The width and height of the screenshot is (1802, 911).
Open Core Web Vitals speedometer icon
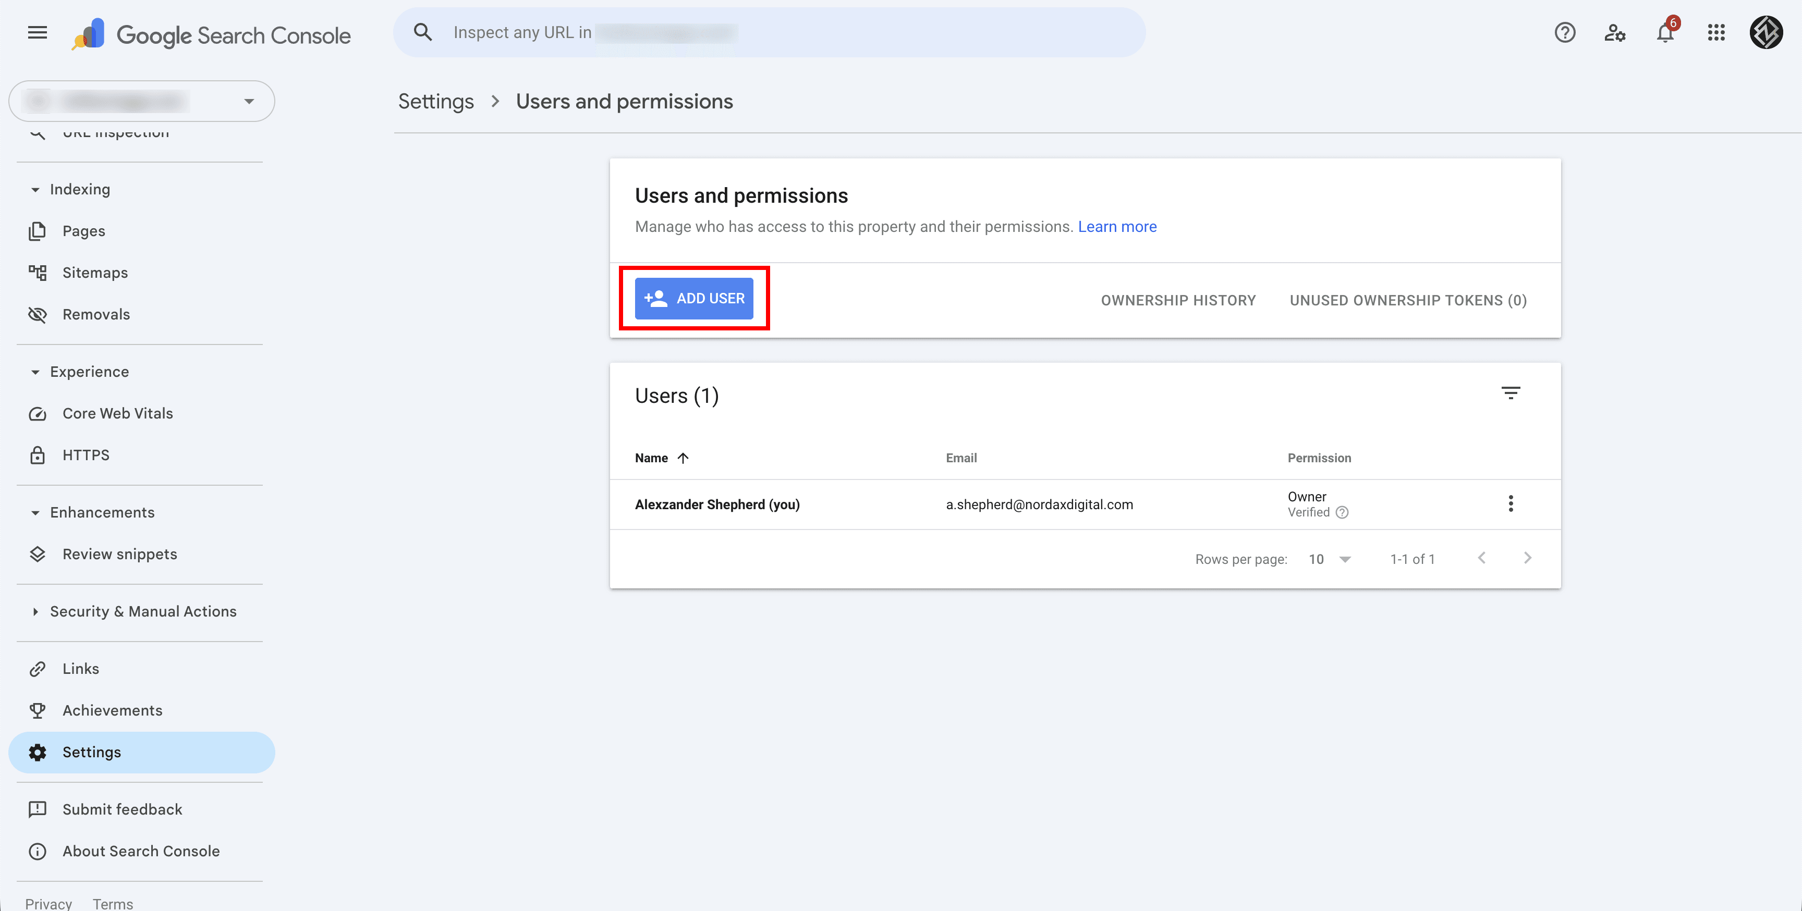coord(38,413)
